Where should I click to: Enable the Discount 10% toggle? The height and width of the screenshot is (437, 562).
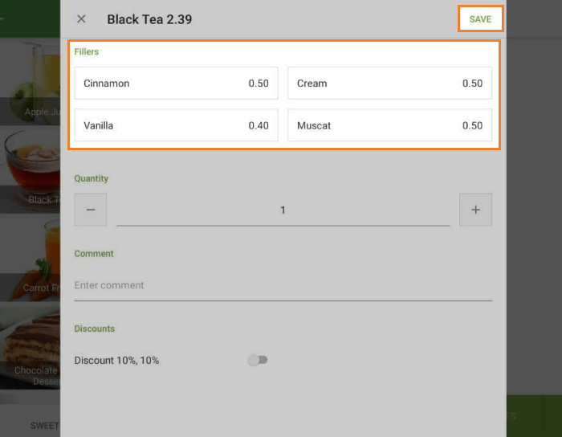pos(258,360)
